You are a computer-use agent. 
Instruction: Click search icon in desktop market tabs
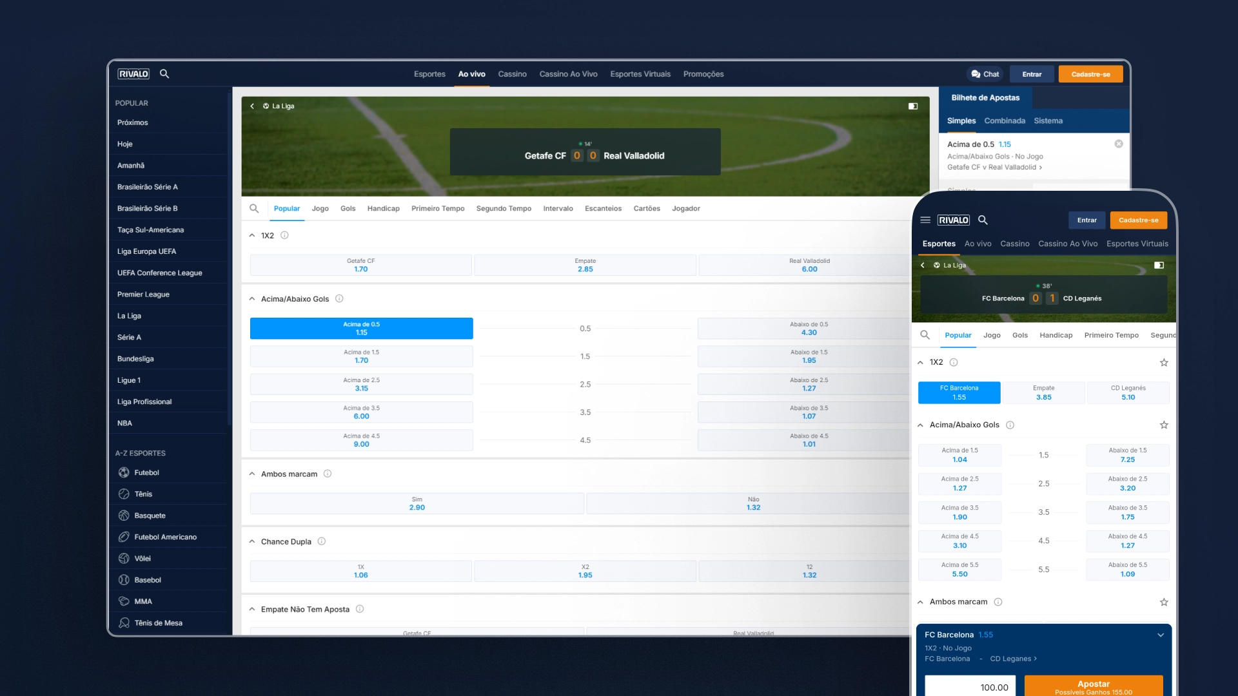[x=254, y=209]
